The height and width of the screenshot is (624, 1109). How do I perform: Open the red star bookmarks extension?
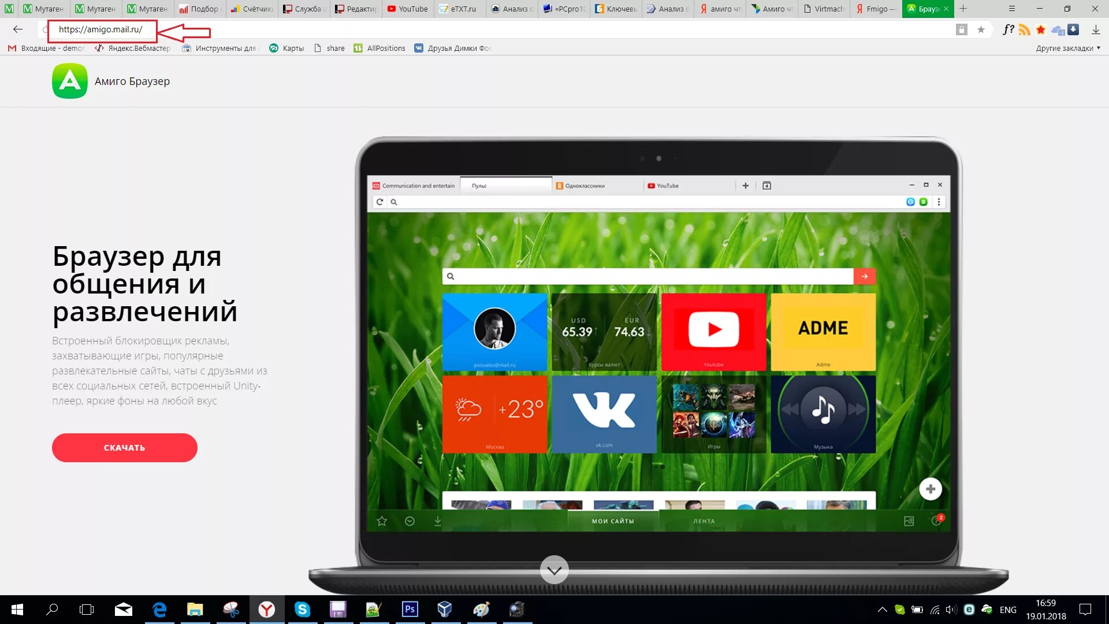[x=1041, y=29]
